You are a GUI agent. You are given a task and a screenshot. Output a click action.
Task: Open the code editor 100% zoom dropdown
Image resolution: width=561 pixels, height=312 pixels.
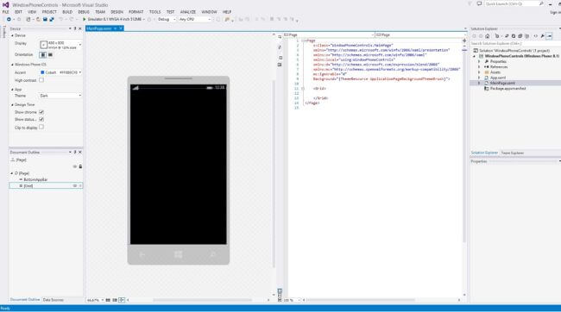pos(292,300)
